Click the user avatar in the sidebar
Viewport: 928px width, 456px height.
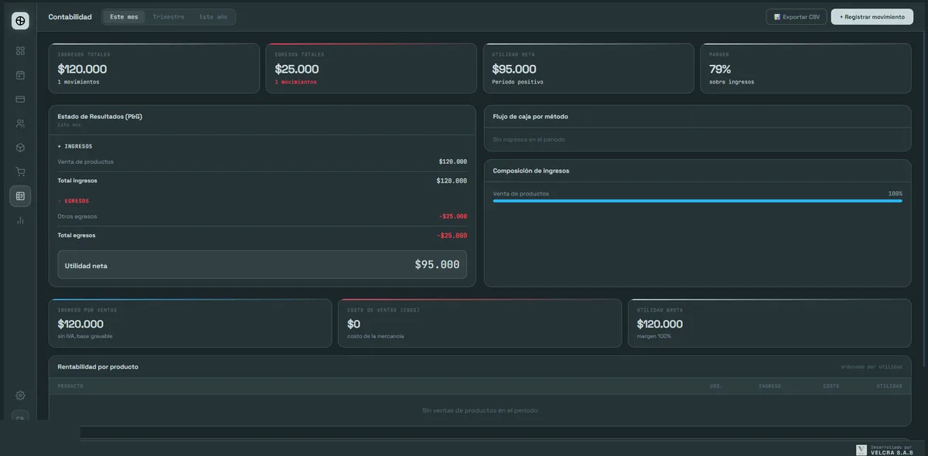[20, 417]
